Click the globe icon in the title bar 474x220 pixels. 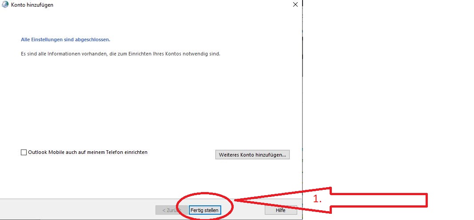(5, 5)
